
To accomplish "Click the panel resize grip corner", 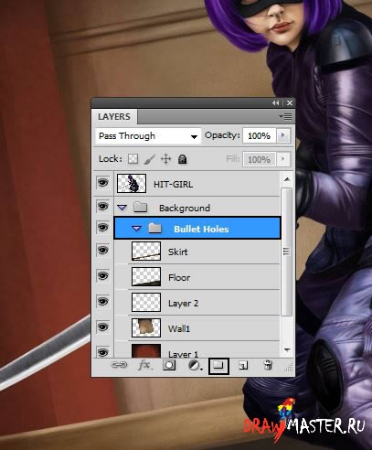I will tap(289, 368).
